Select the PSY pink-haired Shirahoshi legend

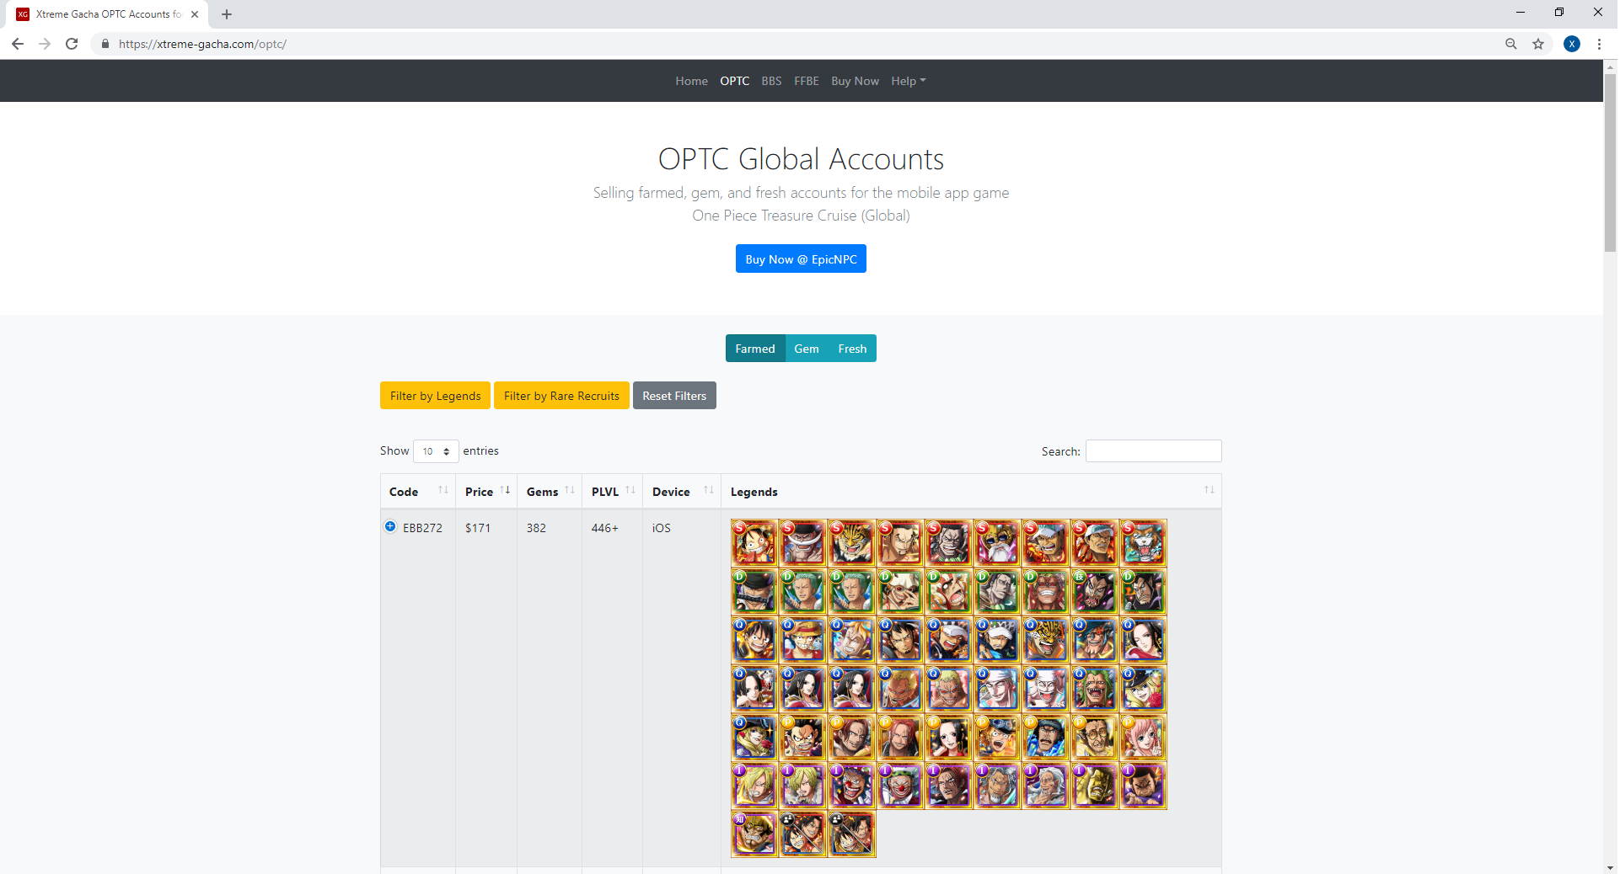pos(1143,738)
